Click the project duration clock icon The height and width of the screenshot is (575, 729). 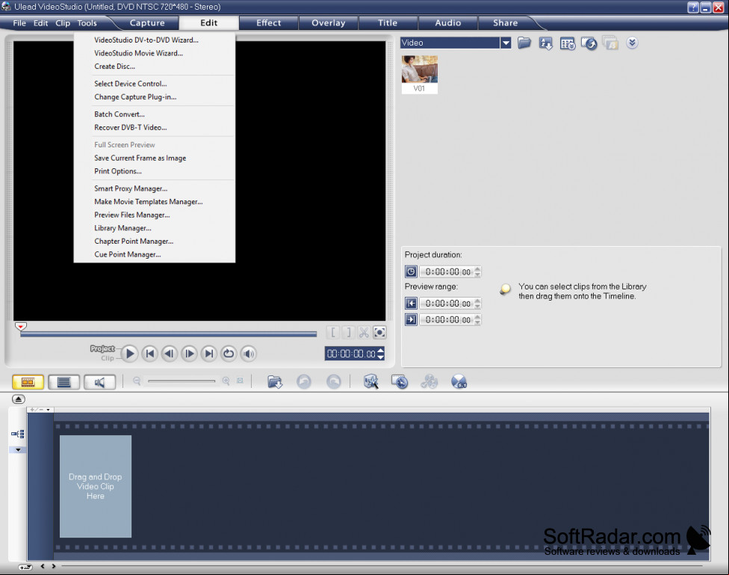411,271
